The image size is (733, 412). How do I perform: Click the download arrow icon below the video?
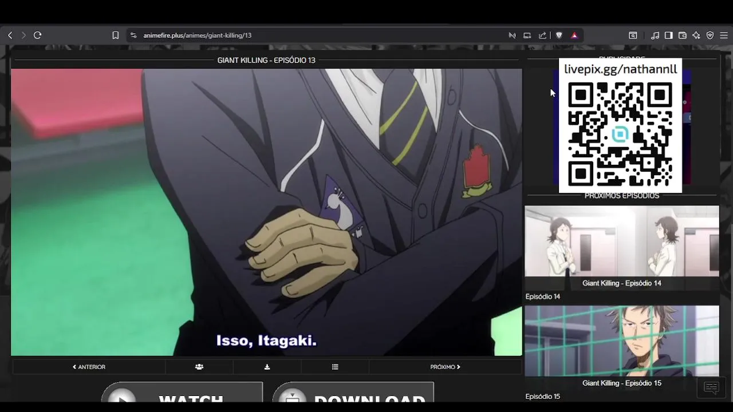[267, 367]
